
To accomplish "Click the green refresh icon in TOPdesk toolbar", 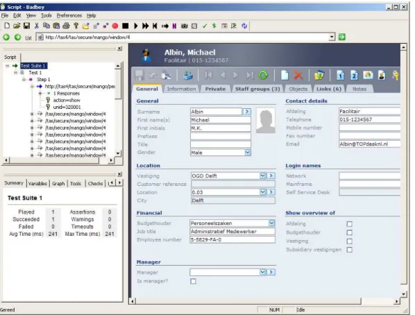I will [263, 76].
